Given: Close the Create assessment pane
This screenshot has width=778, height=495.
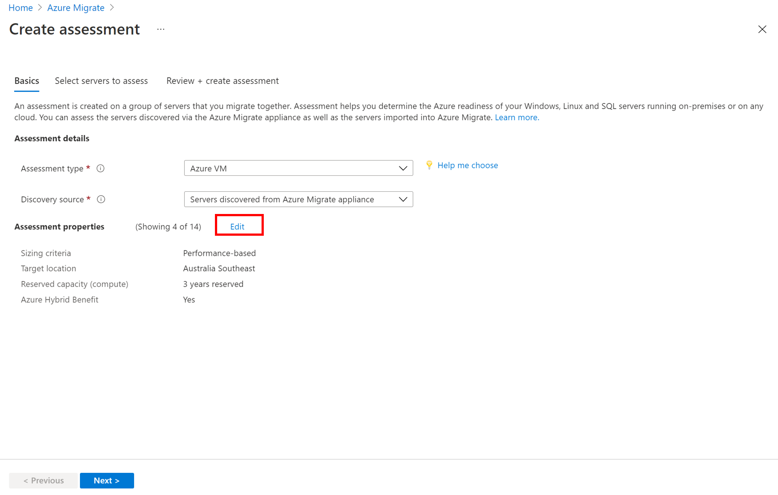Looking at the screenshot, I should tap(762, 29).
